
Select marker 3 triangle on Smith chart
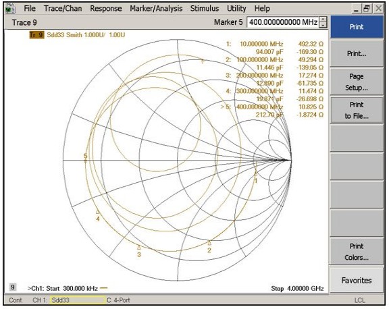pyautogui.click(x=139, y=247)
